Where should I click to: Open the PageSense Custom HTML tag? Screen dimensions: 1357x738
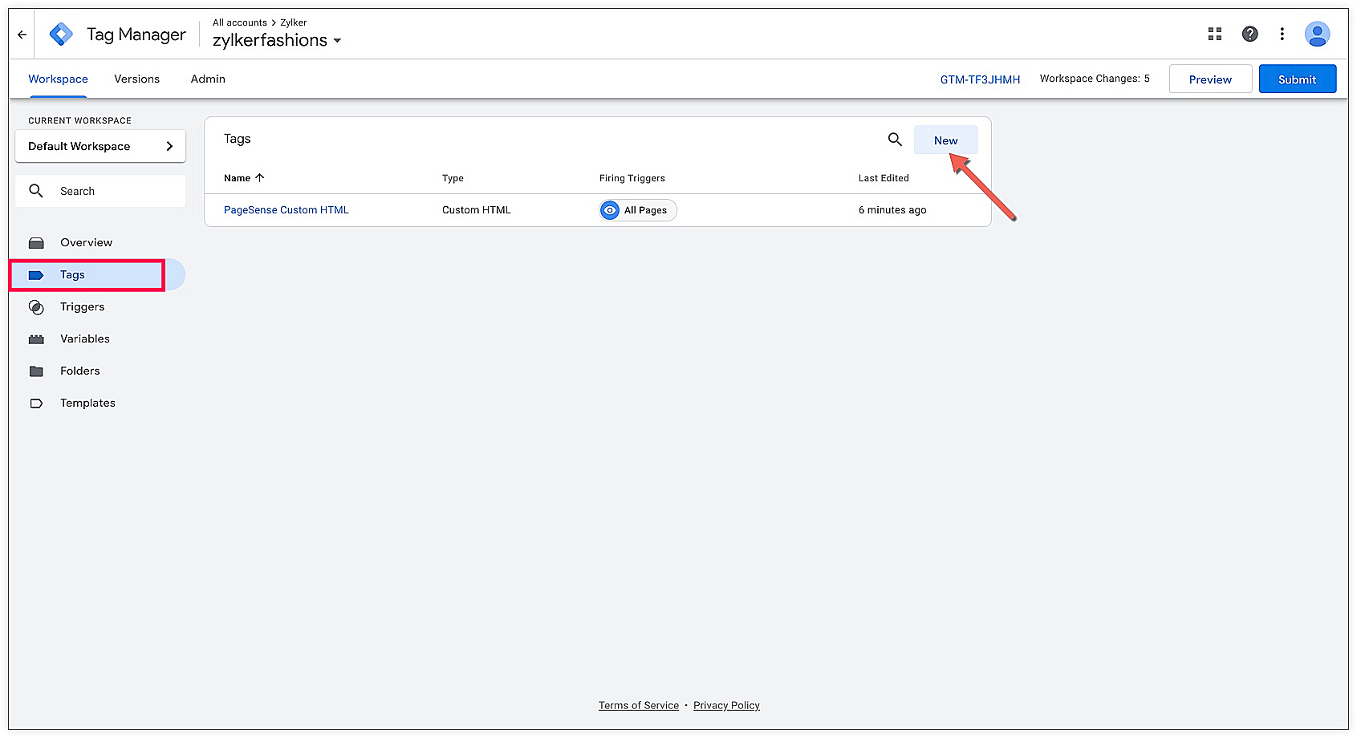click(x=286, y=210)
